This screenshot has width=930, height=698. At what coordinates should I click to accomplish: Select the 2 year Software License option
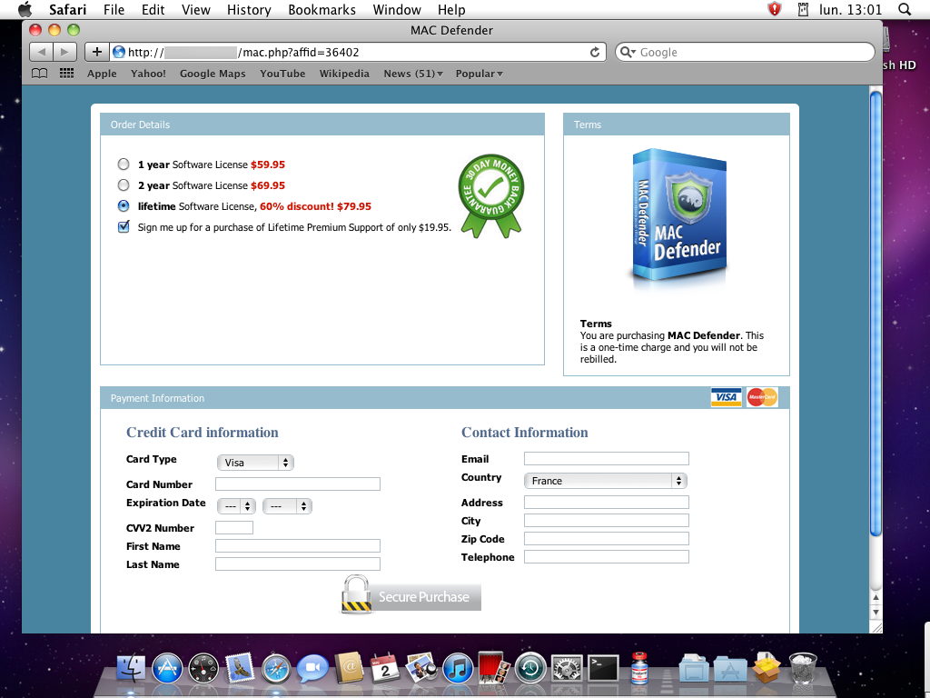[124, 185]
